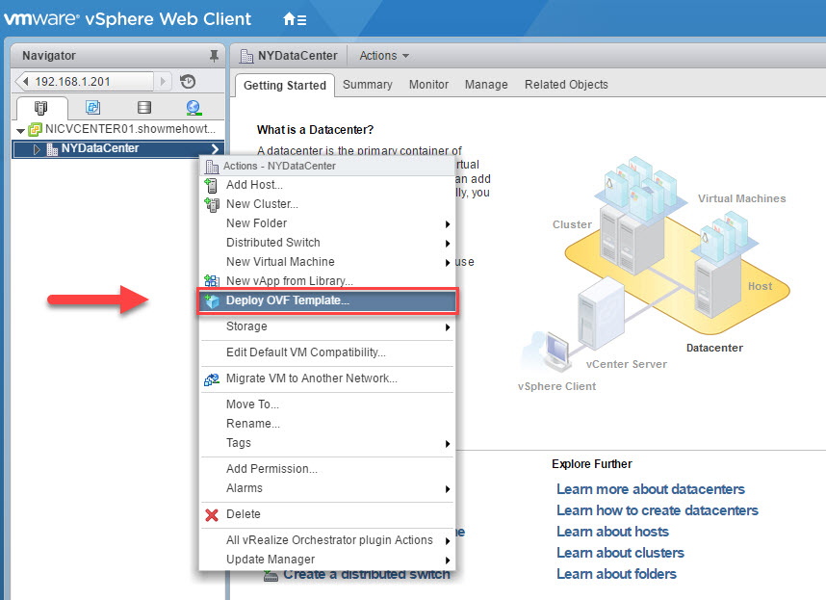Select NICVCENTER01.showmehowt... tree item
This screenshot has height=600, width=826.
(x=130, y=129)
